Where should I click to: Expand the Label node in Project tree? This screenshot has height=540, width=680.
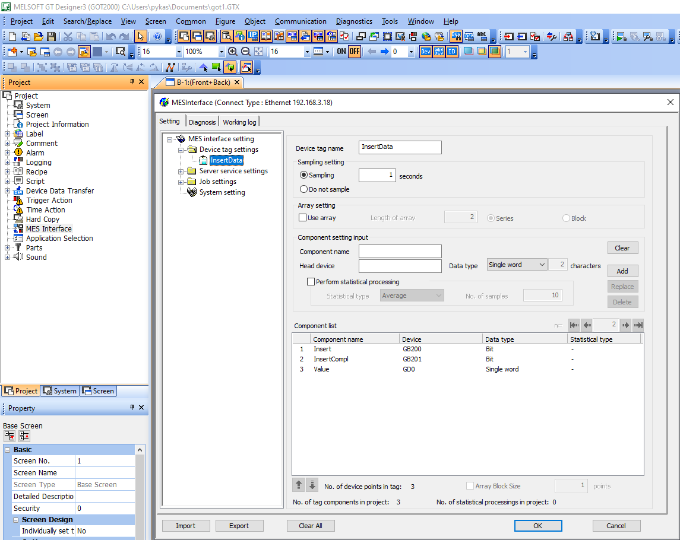pyautogui.click(x=7, y=134)
